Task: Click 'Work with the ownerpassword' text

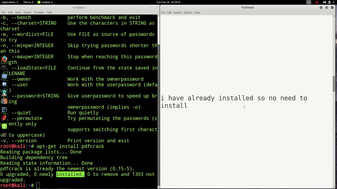Action: 105,79
